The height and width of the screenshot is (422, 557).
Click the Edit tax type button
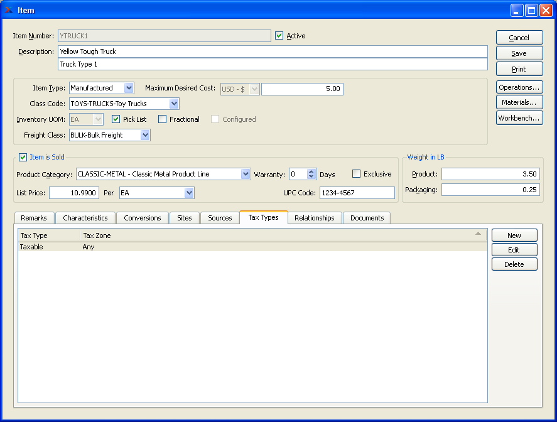(x=514, y=250)
